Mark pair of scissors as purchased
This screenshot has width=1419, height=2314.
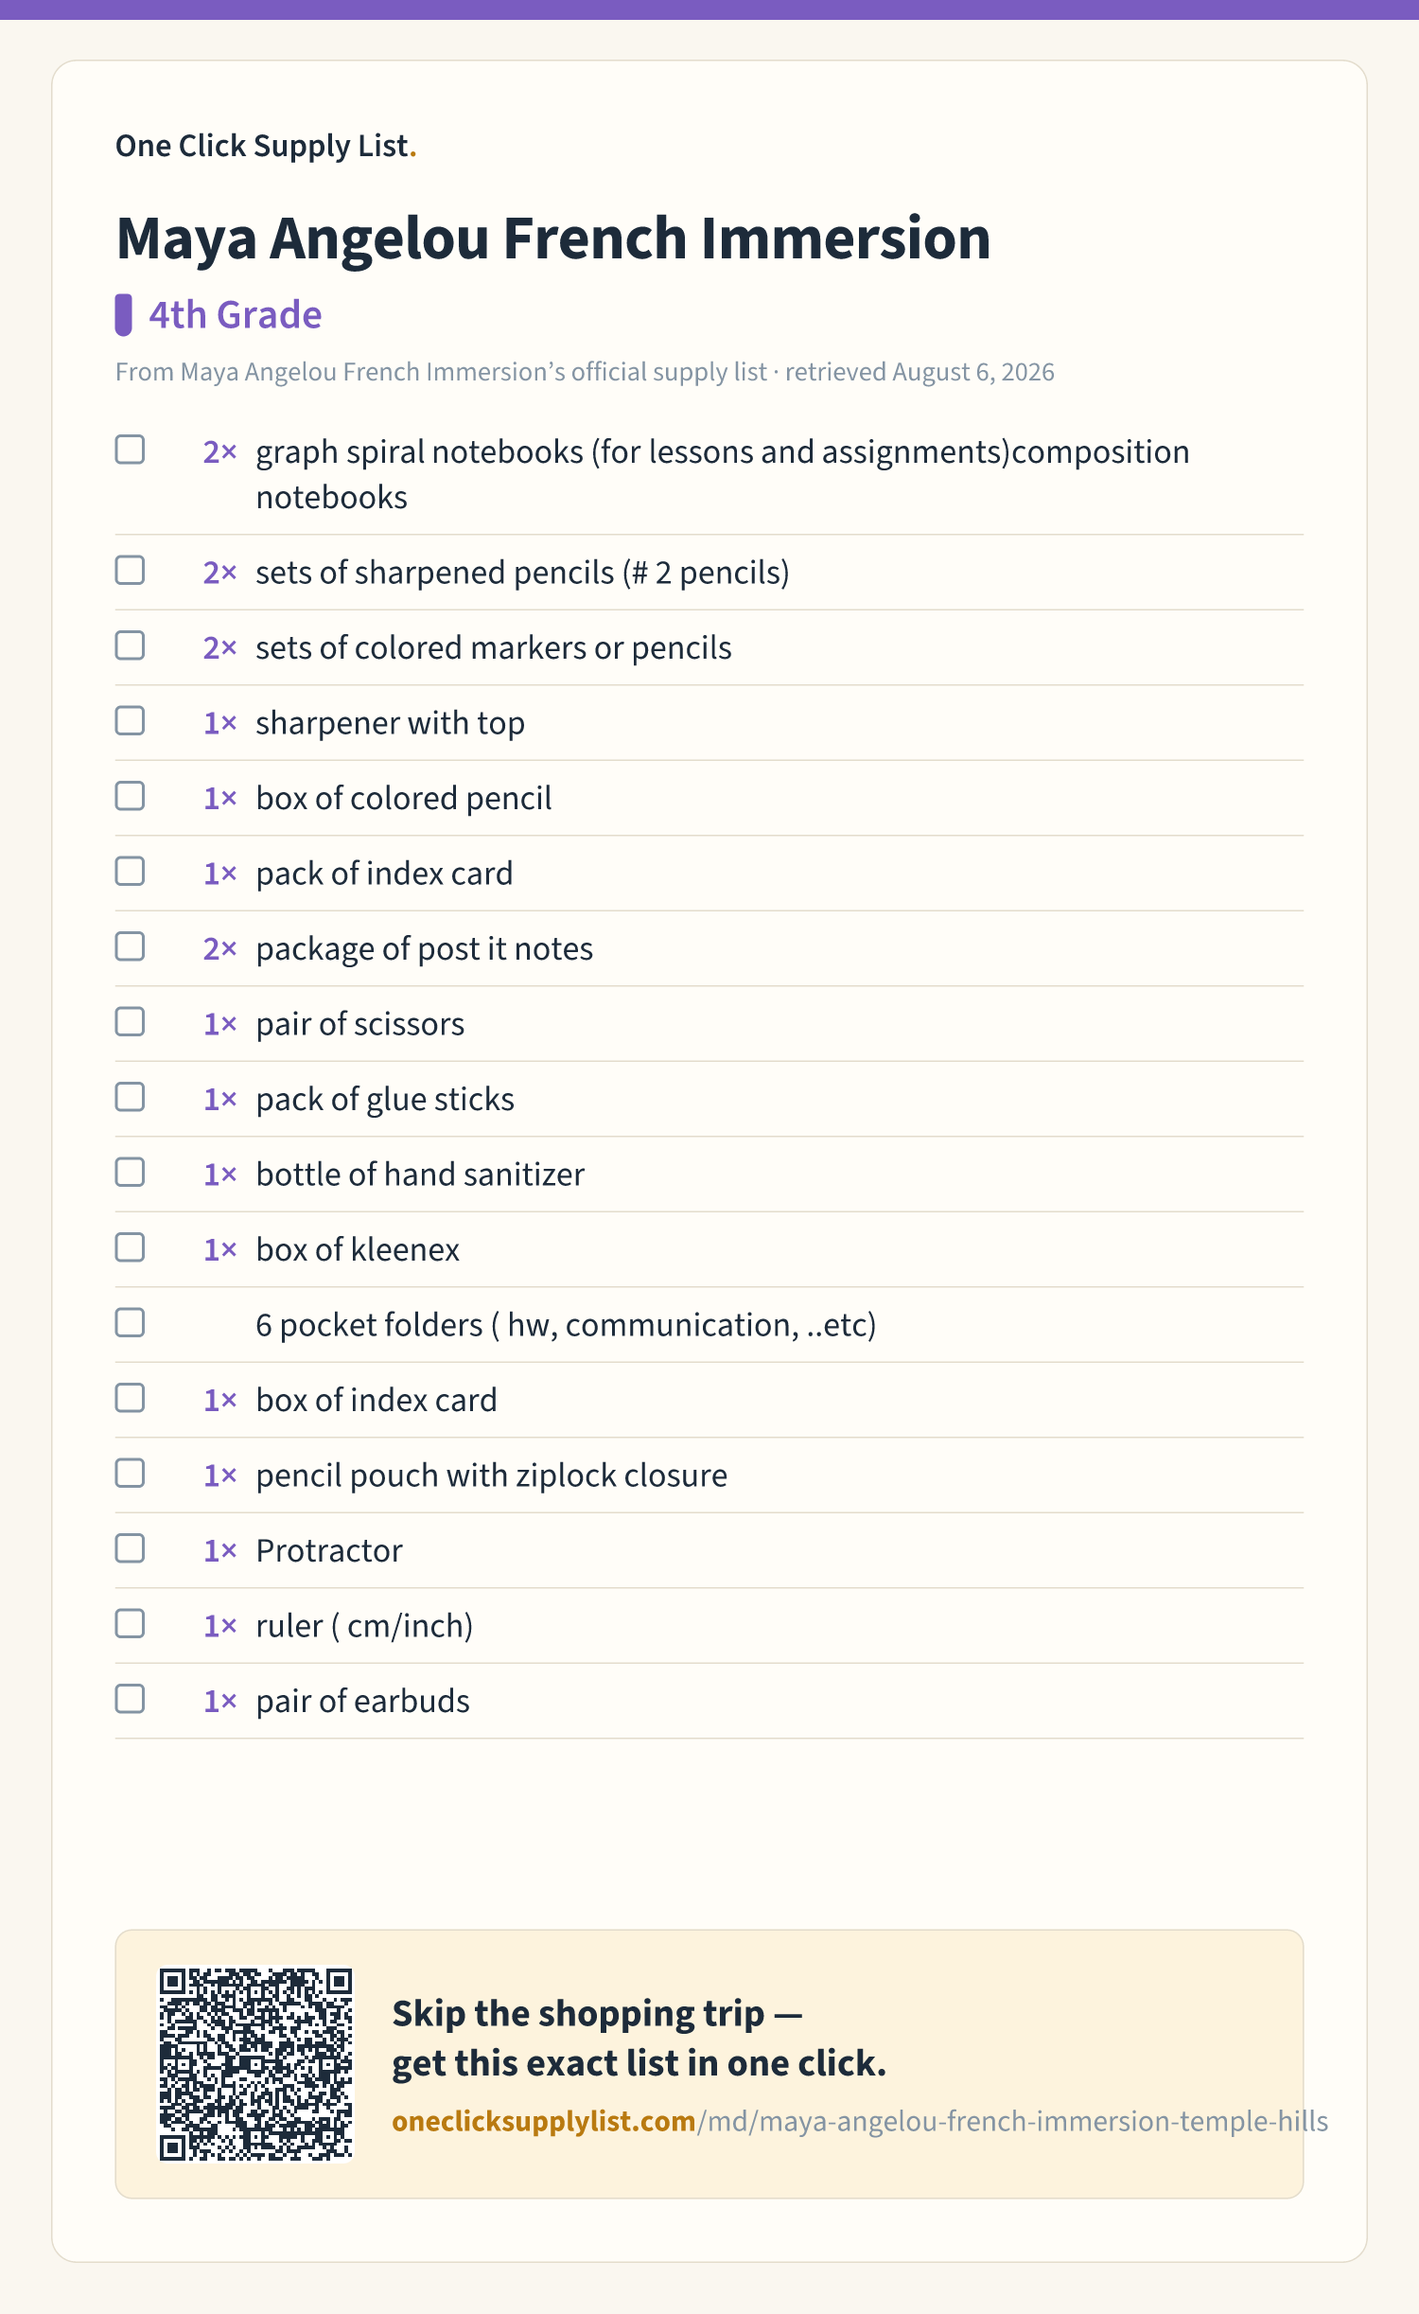click(x=130, y=1022)
